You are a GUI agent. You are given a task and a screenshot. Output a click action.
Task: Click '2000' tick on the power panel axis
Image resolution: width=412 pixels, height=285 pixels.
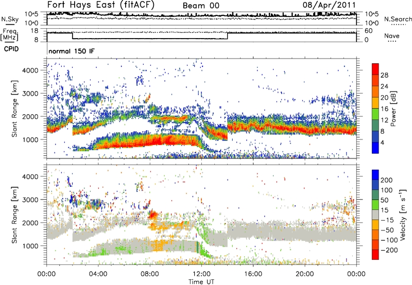click(30, 116)
